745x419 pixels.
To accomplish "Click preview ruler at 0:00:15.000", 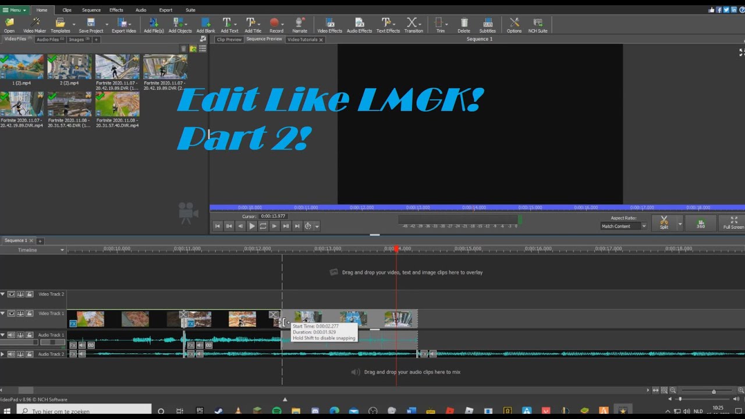I will pyautogui.click(x=530, y=207).
